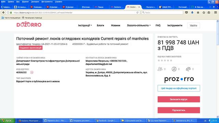Close the active DoZorro tab
The image size is (219, 123).
139,7
